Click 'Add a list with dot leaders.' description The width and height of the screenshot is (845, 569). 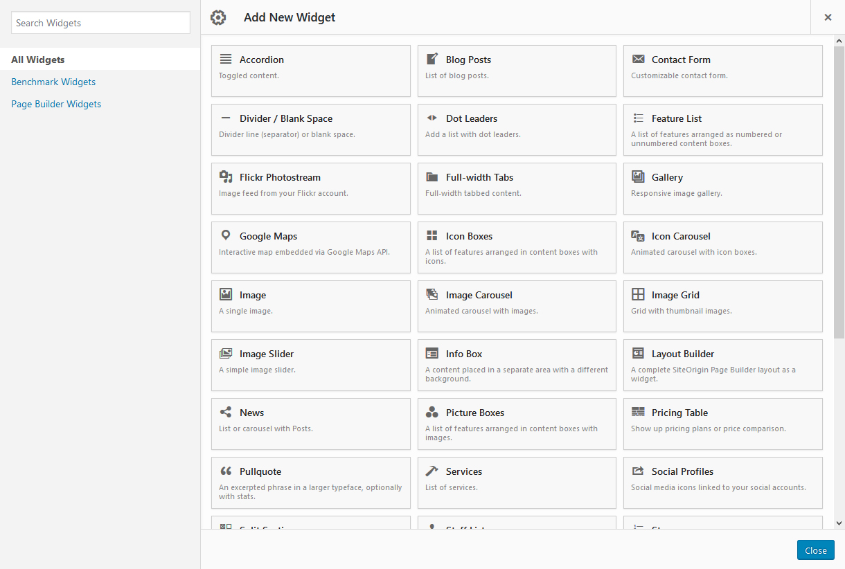point(473,134)
